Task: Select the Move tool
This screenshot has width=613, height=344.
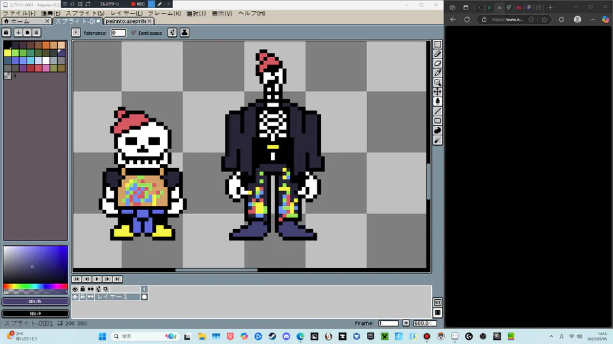Action: [437, 92]
